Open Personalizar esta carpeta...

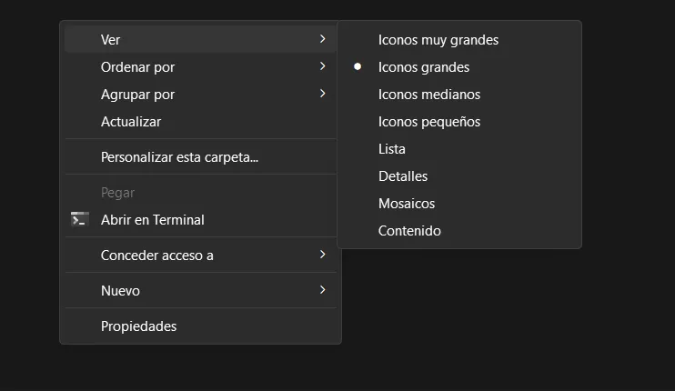click(179, 156)
